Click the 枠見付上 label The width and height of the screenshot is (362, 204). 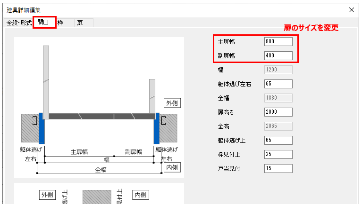tap(229, 154)
